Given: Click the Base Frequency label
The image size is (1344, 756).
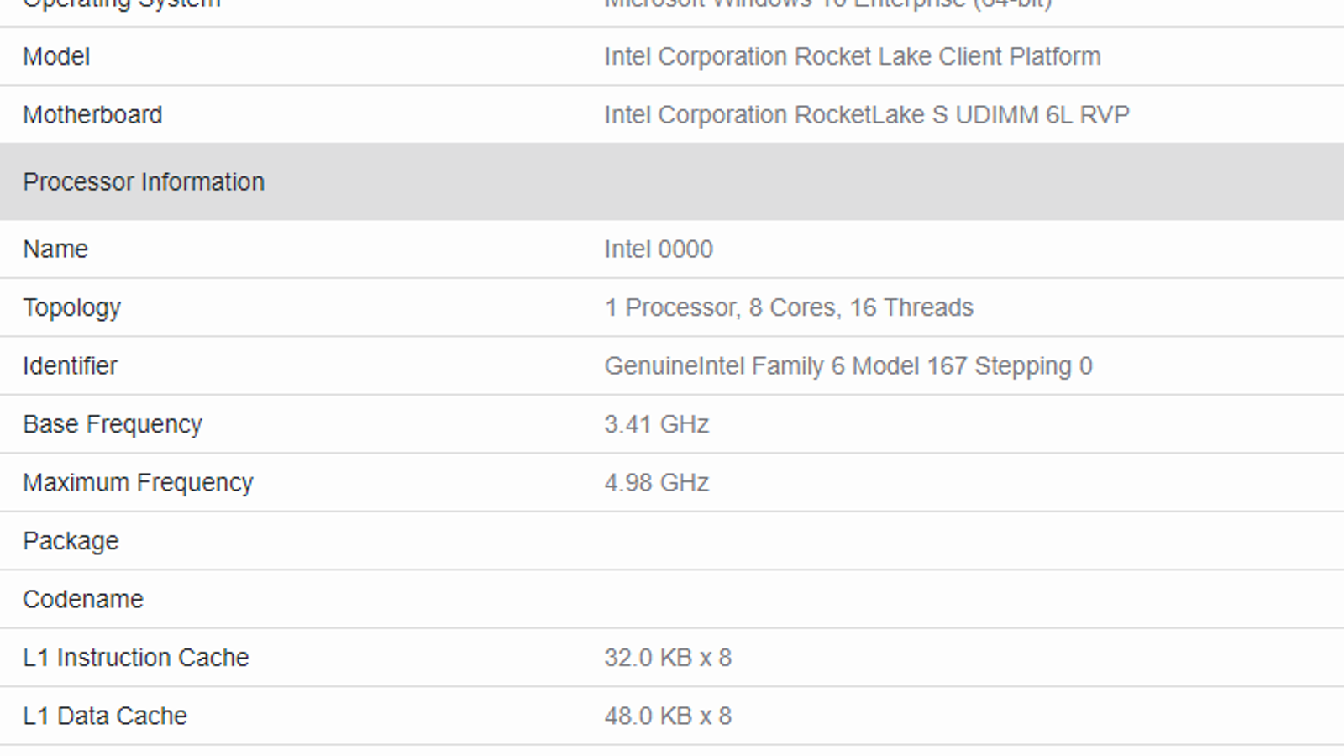Looking at the screenshot, I should click(x=113, y=424).
